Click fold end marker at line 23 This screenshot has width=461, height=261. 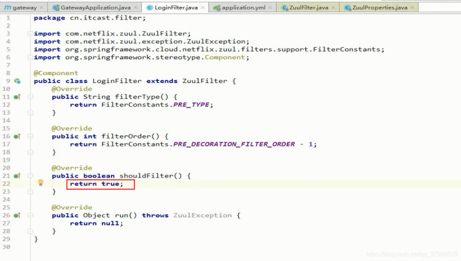click(x=30, y=192)
